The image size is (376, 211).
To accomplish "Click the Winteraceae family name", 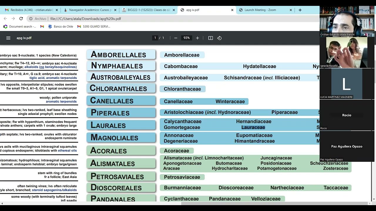I will tap(230, 101).
